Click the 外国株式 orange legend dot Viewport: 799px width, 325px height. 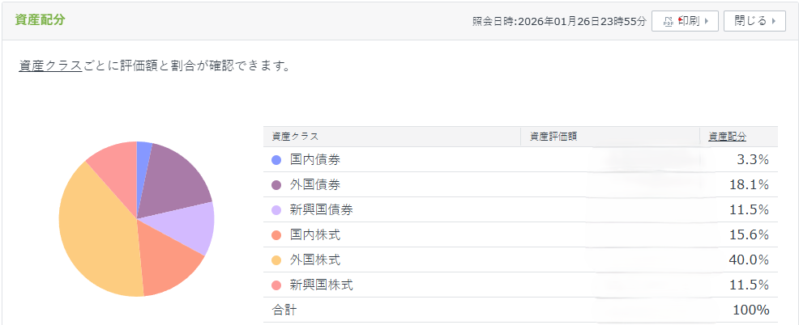(x=276, y=260)
